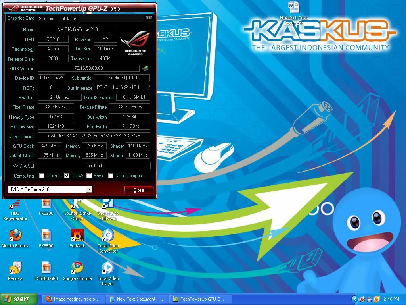406x305 pixels.
Task: Click the Pixel Fillrate value 3.8 GPixel/s
Action: pos(56,107)
